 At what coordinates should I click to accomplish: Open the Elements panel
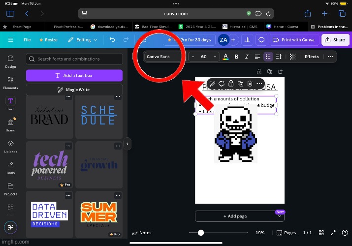tap(10, 83)
